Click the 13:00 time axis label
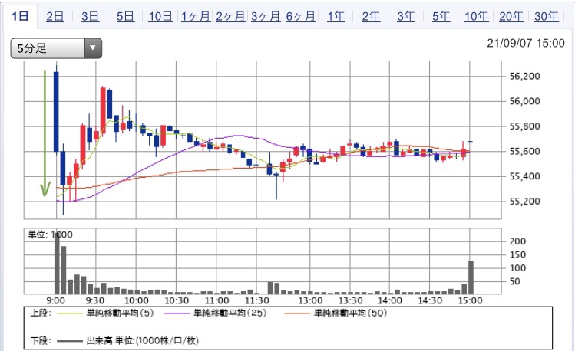 point(310,301)
